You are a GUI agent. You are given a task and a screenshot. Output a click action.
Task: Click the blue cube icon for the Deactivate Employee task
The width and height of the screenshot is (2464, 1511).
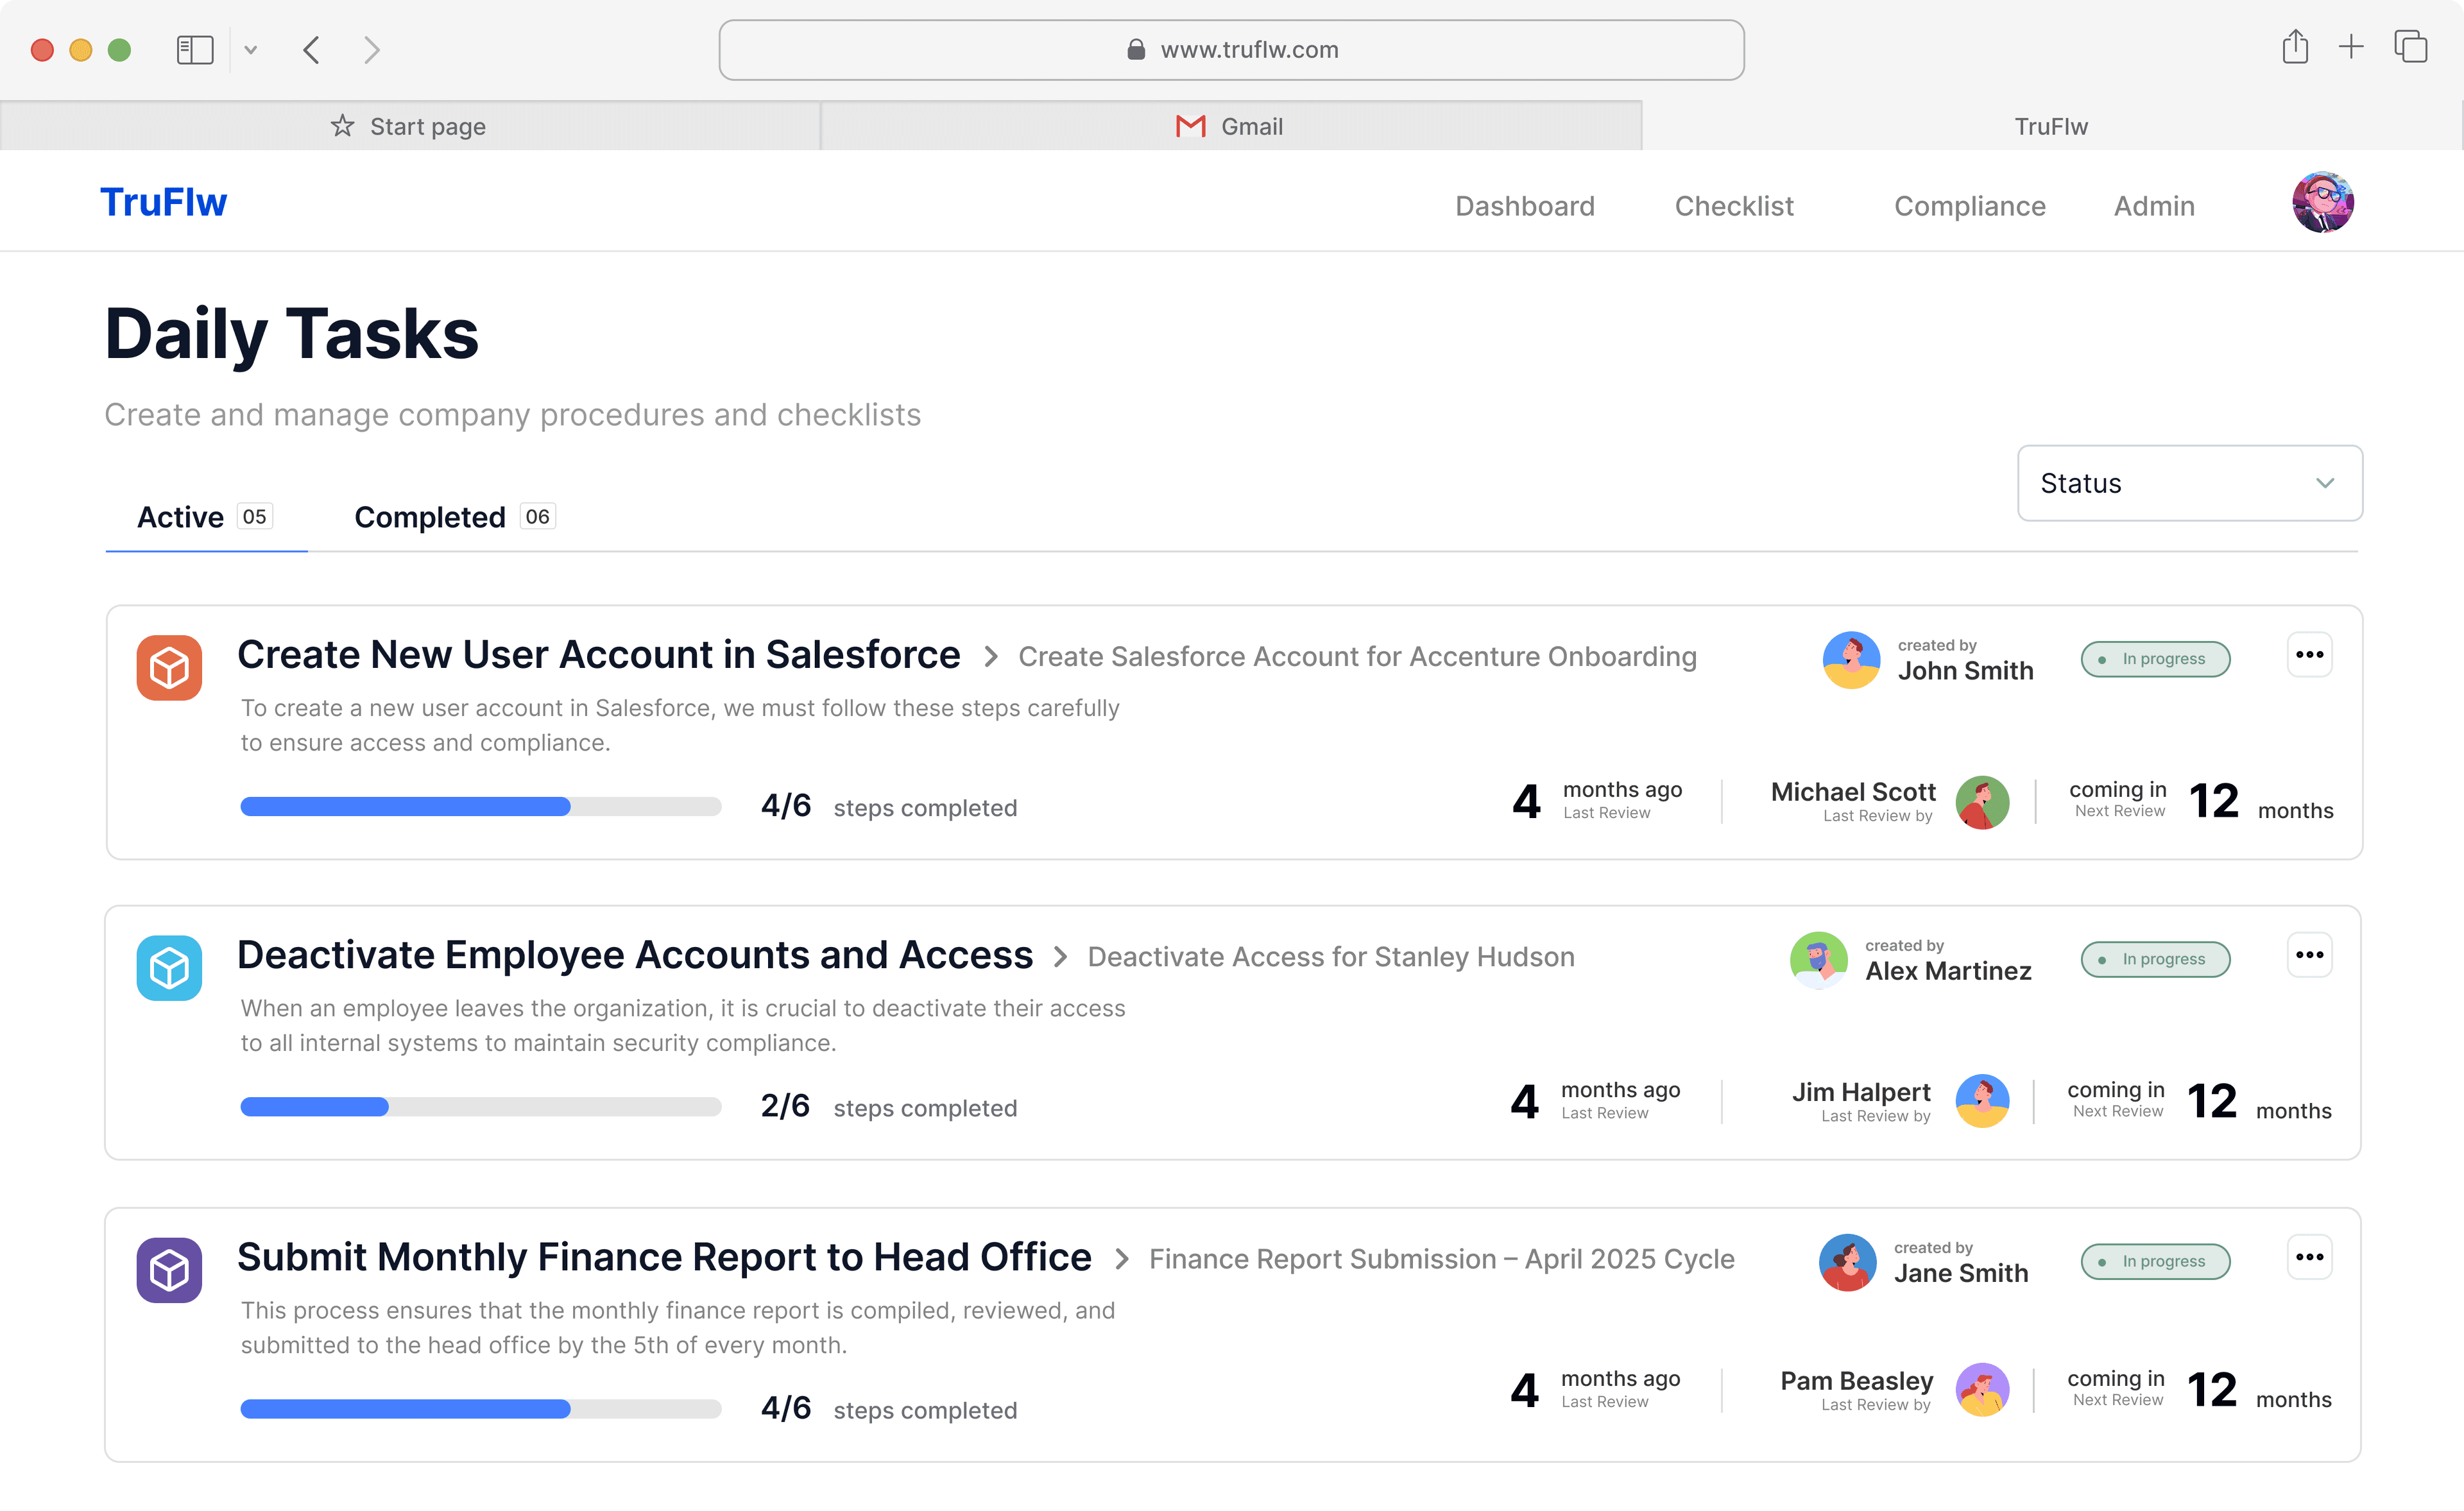[x=169, y=967]
